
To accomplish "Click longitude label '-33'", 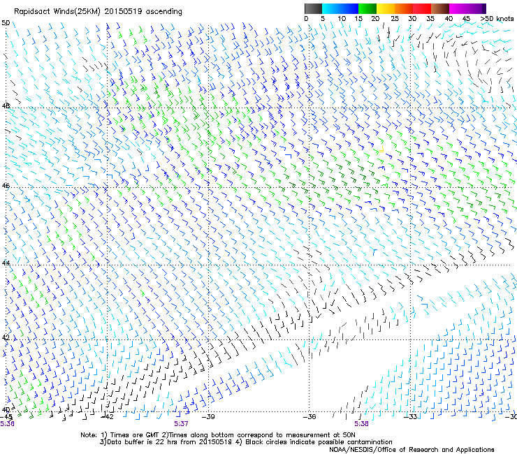I will coord(411,417).
